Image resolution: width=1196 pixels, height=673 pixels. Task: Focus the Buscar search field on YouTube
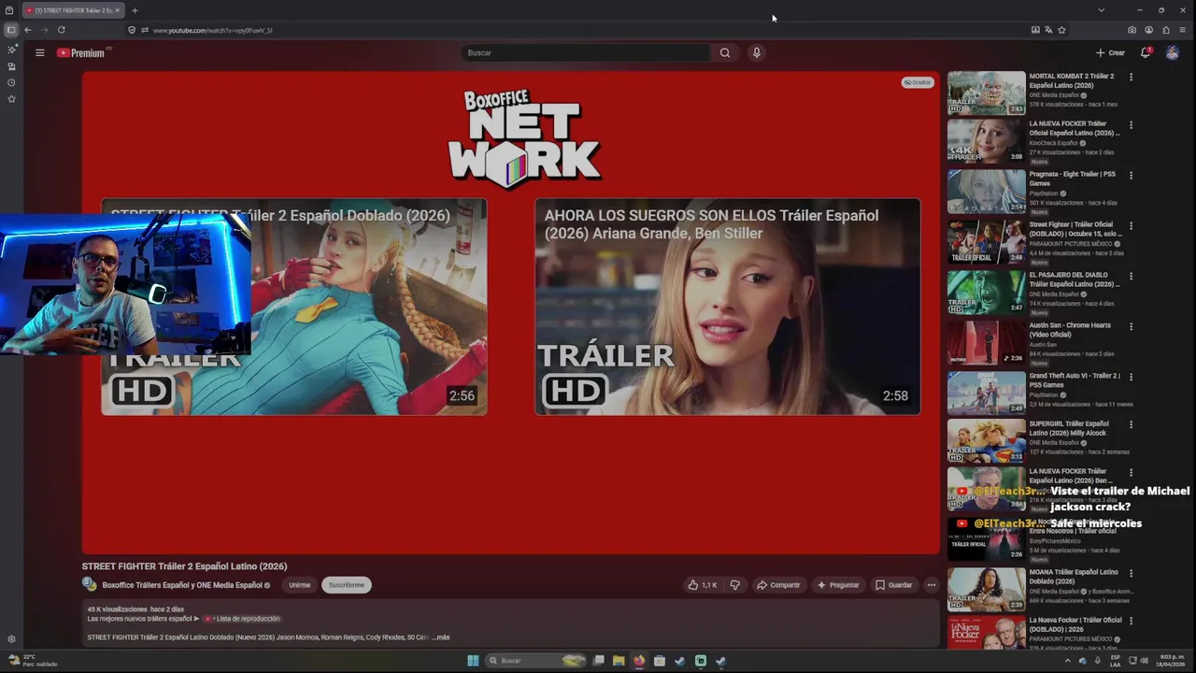click(587, 53)
